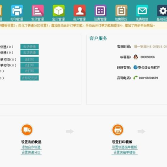
Task: Click the 周一到周六 service hours text
Action: 150,46
